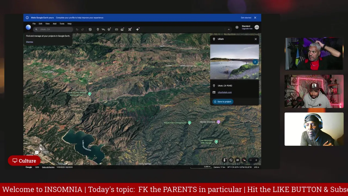Click Save to project button
The width and height of the screenshot is (348, 196).
(223, 102)
